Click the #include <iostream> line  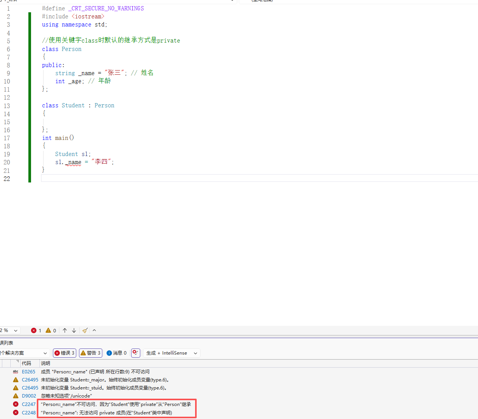tap(73, 16)
